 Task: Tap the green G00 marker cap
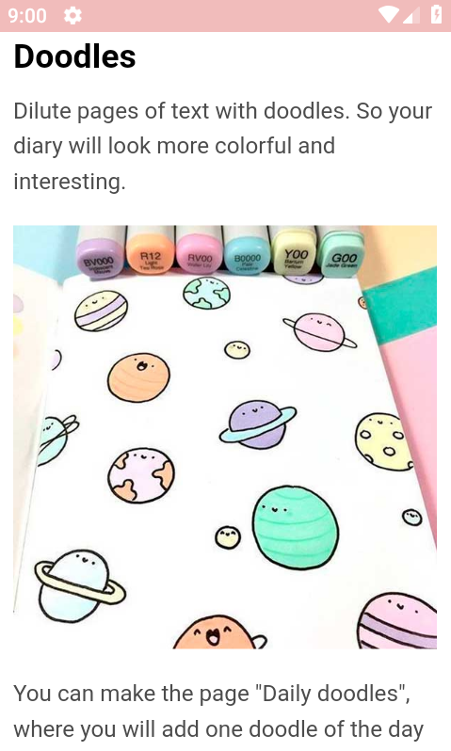click(x=341, y=255)
